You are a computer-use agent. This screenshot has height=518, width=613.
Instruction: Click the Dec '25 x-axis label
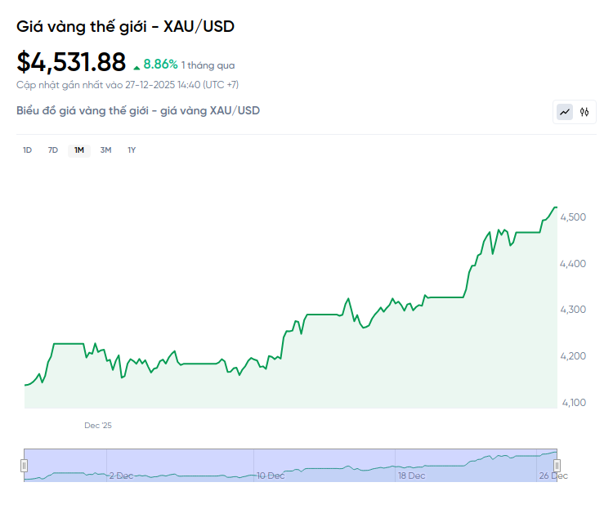pos(97,425)
